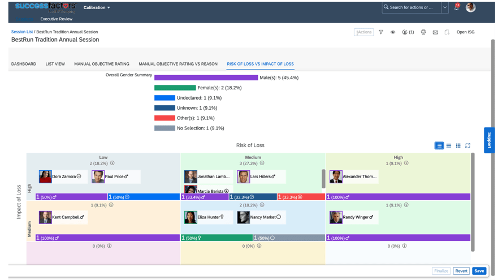Screen dimensions: 498x280
Task: Click the Save button
Action: tap(479, 271)
